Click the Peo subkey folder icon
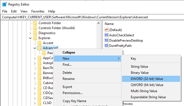This screenshot has width=184, height=106. pos(44,53)
